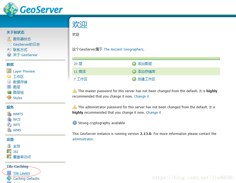The image size is (236, 183).
Task: Open WMS service settings
Action: click(x=17, y=130)
